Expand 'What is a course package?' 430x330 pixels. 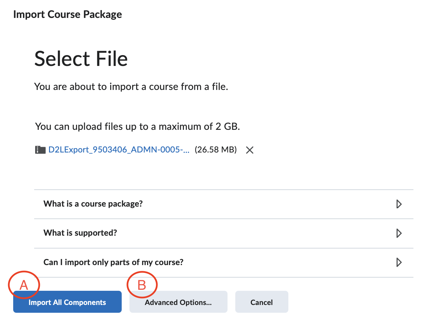[x=93, y=204]
